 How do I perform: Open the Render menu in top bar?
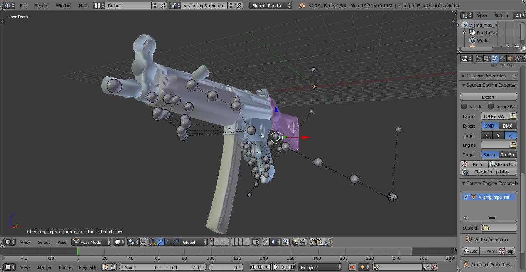pyautogui.click(x=41, y=6)
